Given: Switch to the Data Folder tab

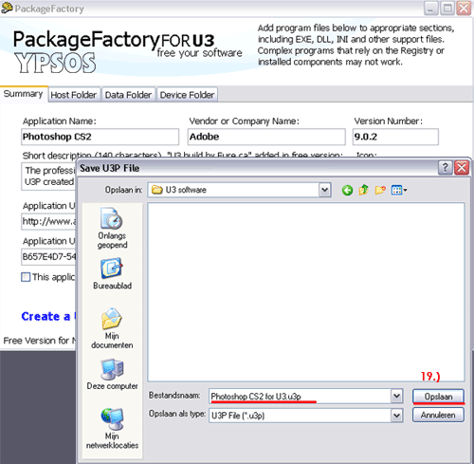Looking at the screenshot, I should [128, 95].
